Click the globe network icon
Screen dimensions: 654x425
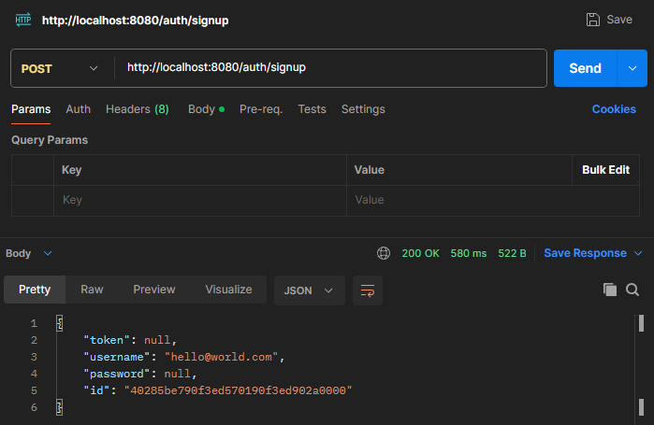[x=383, y=253]
